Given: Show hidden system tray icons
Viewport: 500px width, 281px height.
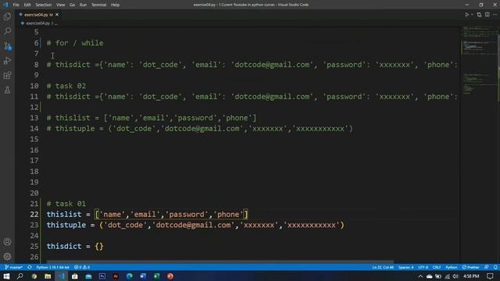Looking at the screenshot, I should pyautogui.click(x=420, y=276).
